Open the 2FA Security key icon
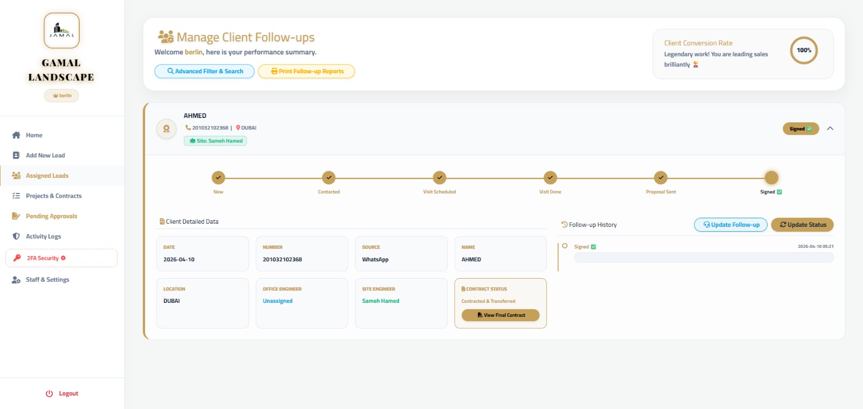Image resolution: width=863 pixels, height=409 pixels. (16, 258)
